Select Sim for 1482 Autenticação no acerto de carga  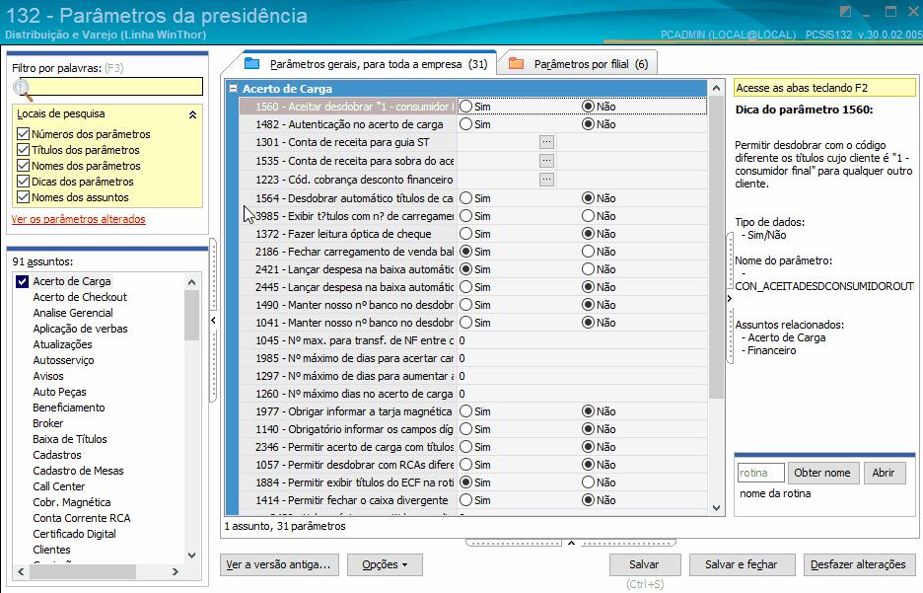point(465,124)
